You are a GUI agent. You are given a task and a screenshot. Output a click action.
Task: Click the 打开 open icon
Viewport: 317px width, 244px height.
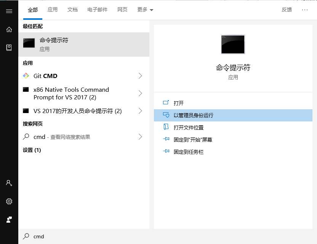tap(166, 103)
